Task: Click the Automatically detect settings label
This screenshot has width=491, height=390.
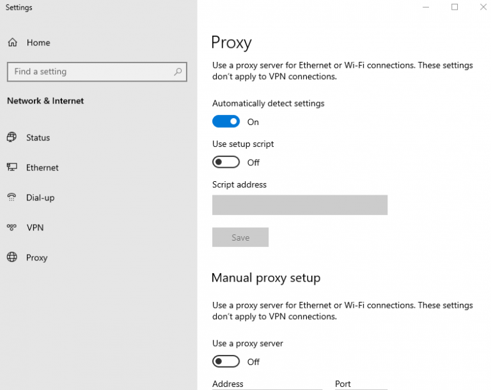Action: tap(269, 103)
